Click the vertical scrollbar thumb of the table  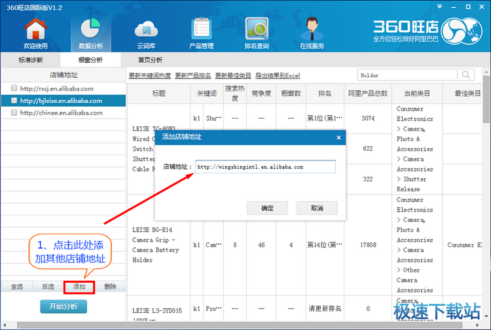(x=486, y=100)
